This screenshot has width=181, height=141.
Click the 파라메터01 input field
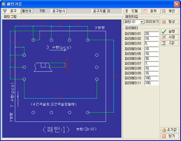click(151, 34)
